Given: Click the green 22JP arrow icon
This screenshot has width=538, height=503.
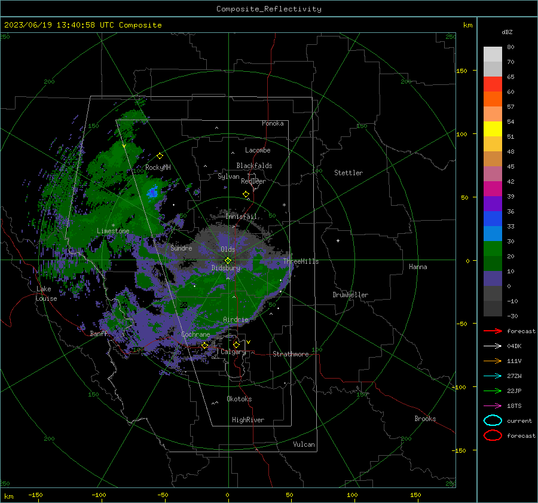Looking at the screenshot, I should tap(493, 391).
